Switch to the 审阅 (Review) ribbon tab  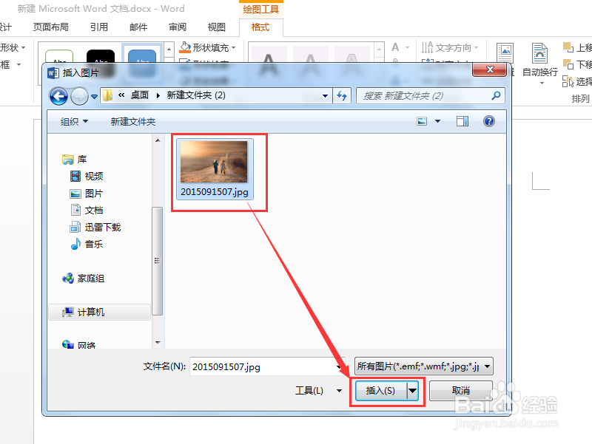click(x=178, y=25)
